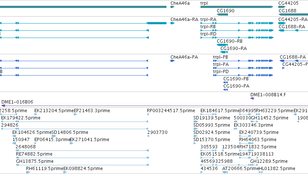Viewport: 308px width, 174px height.
Task: Select the EK179422.5prime EST alignment
Action: [x=75, y=122]
